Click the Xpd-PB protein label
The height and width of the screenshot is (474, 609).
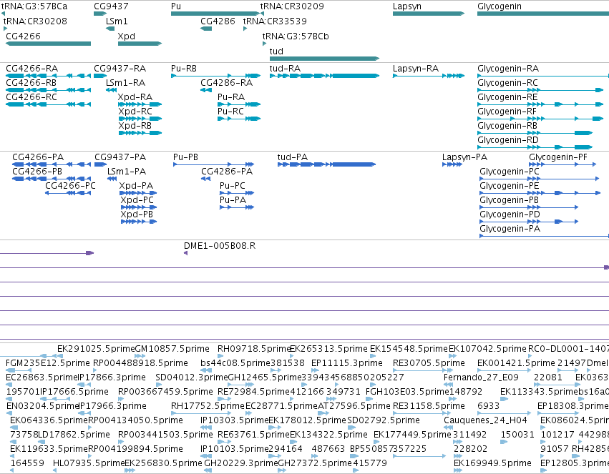tap(137, 214)
